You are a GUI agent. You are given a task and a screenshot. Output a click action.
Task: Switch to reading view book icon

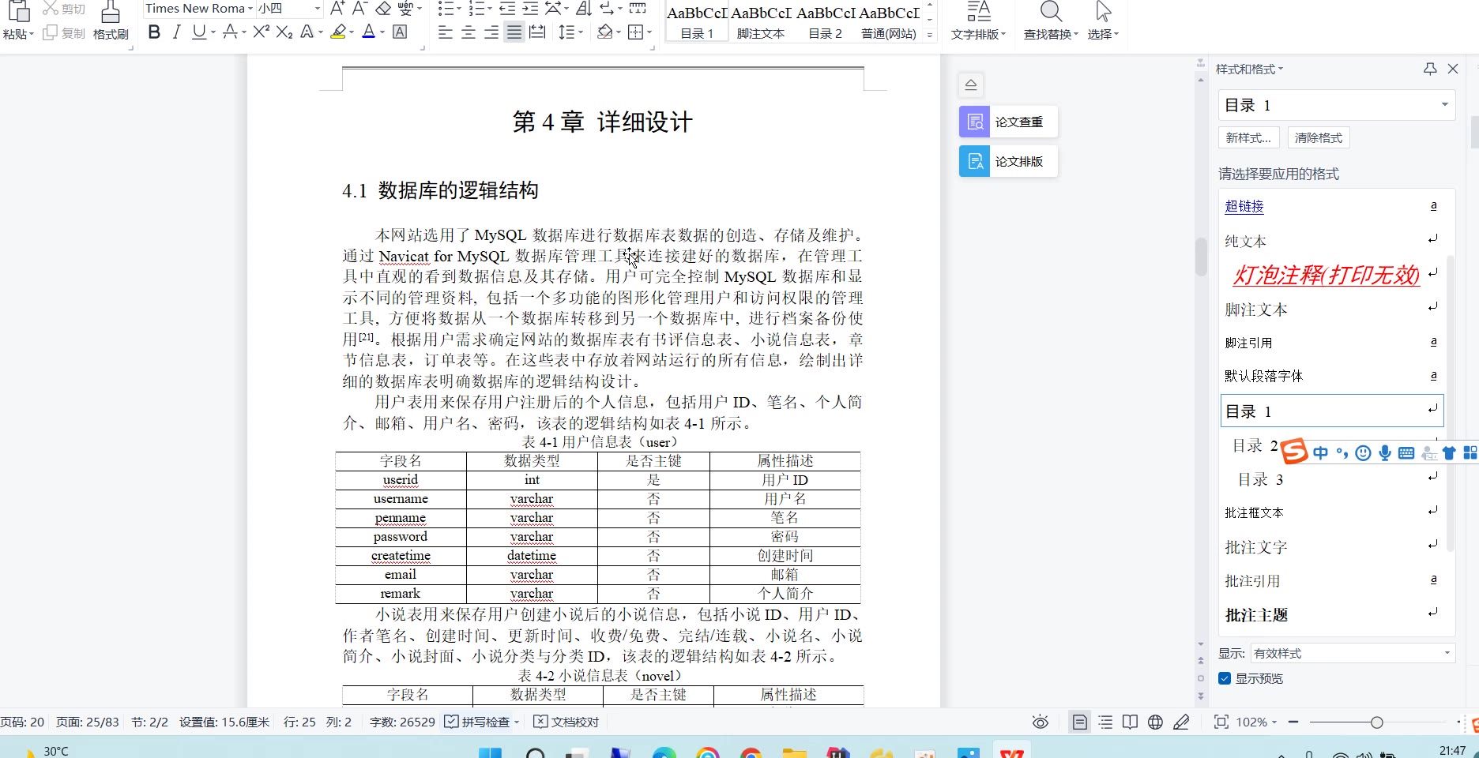(1131, 722)
